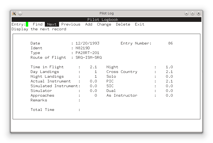Click the empty Remarks field

(x=105, y=100)
